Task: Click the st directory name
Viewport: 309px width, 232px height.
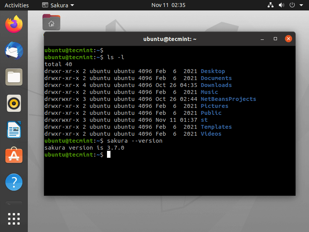Action: pyautogui.click(x=204, y=120)
